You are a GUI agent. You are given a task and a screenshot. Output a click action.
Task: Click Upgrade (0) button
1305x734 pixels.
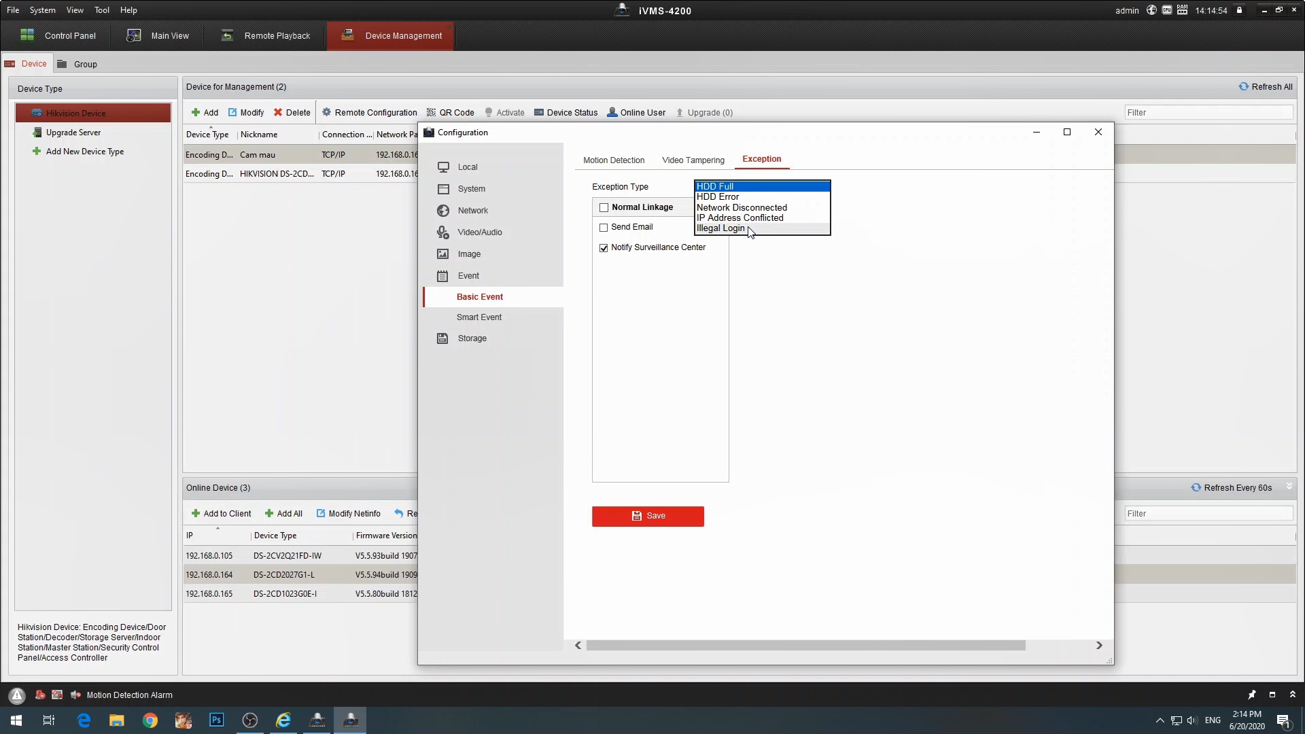704,113
